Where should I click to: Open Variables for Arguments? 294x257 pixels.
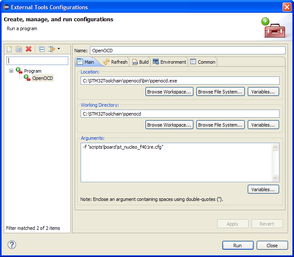coord(263,189)
